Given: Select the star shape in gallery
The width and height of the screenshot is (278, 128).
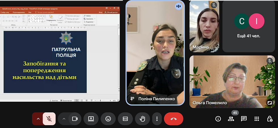Looking at the screenshot, I should [42, 21].
